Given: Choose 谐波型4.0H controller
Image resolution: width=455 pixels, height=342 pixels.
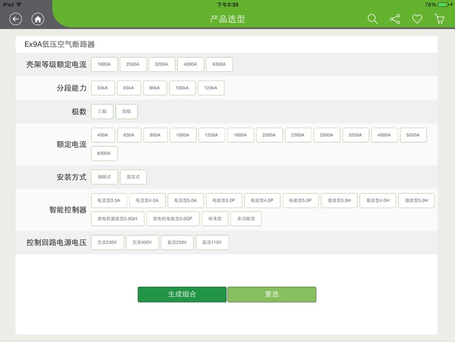Looking at the screenshot, I should pos(378,200).
